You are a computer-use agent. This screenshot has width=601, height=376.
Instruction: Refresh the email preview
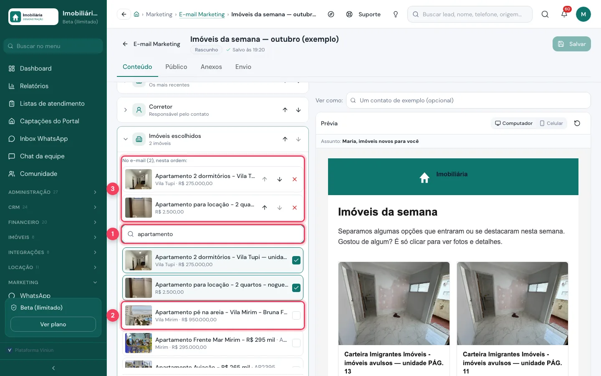tap(577, 123)
